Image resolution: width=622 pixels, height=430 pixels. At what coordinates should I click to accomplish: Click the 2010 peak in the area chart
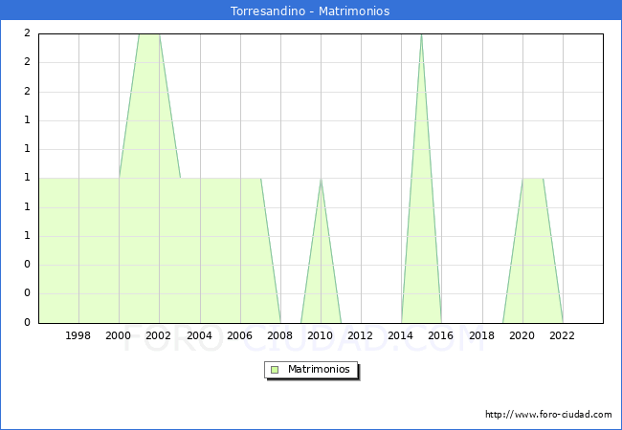[321, 180]
